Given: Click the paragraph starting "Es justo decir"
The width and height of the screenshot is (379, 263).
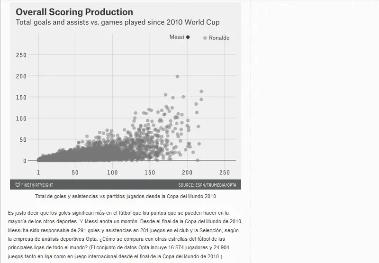Looking at the screenshot, I should [125, 235].
